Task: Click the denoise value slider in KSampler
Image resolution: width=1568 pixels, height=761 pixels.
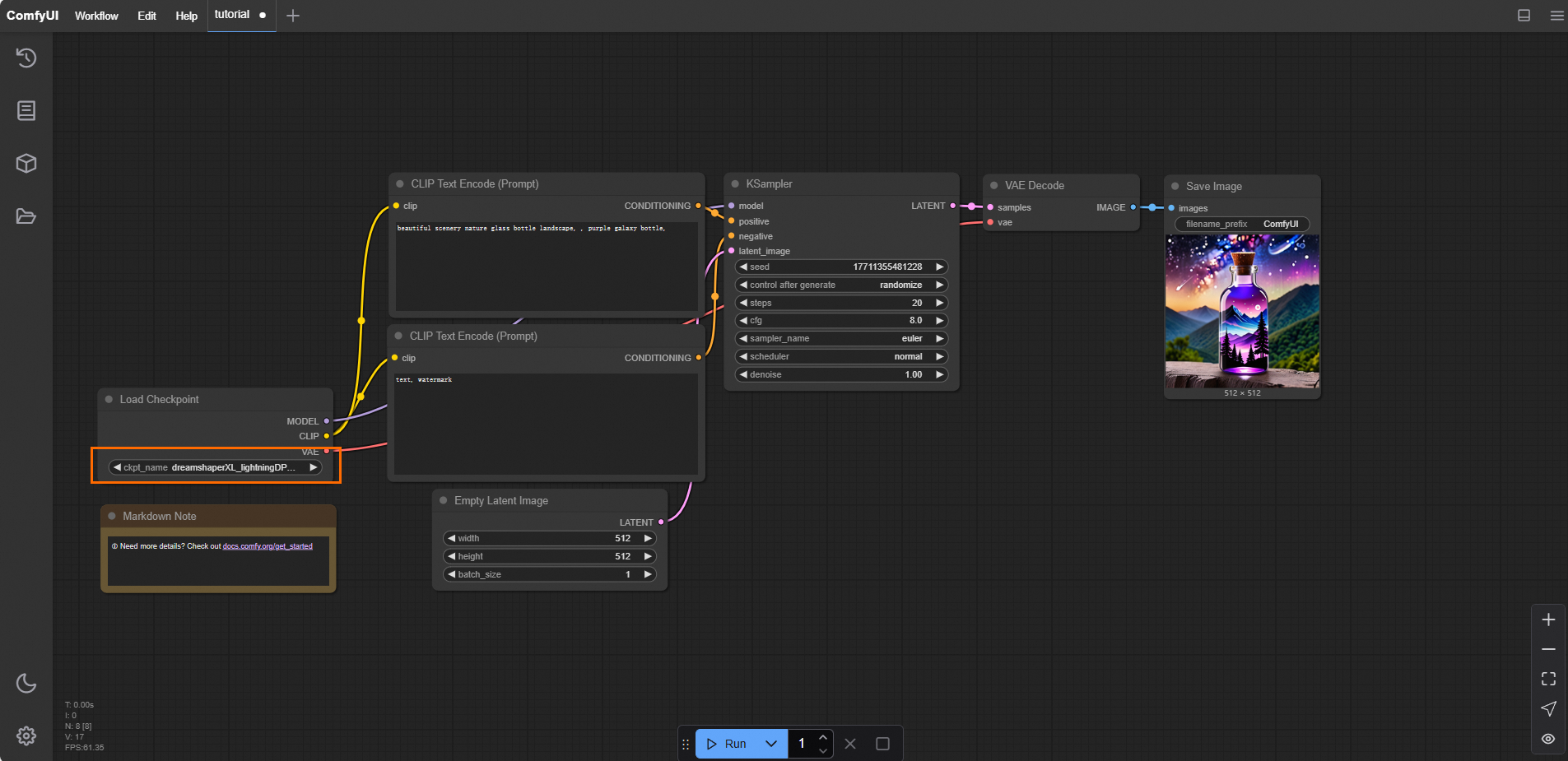Action: (841, 374)
